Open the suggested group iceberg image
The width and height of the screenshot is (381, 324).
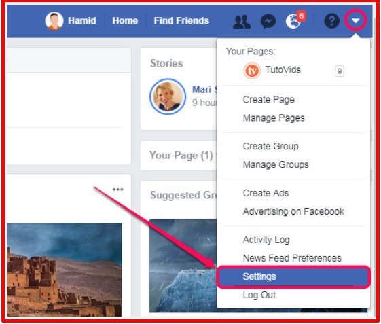(x=183, y=266)
